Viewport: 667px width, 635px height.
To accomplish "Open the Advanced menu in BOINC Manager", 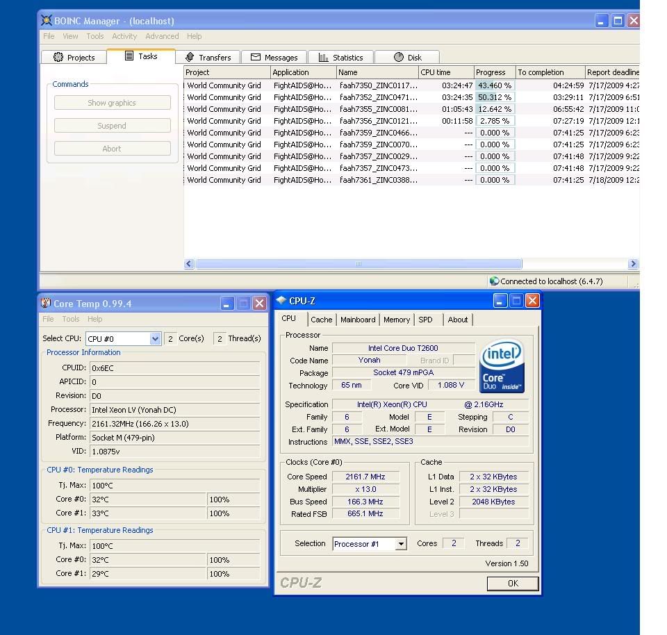I will pyautogui.click(x=162, y=36).
